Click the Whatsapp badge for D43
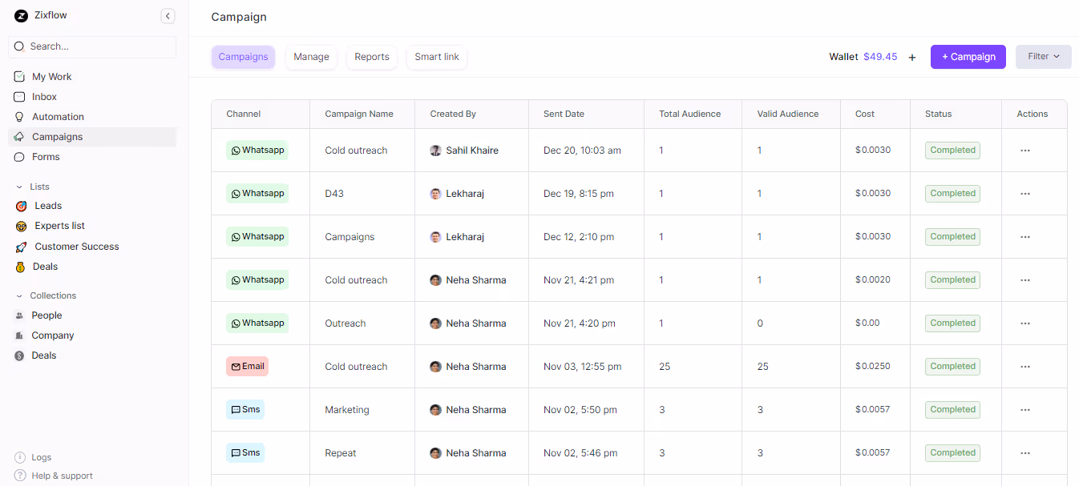 coord(257,194)
